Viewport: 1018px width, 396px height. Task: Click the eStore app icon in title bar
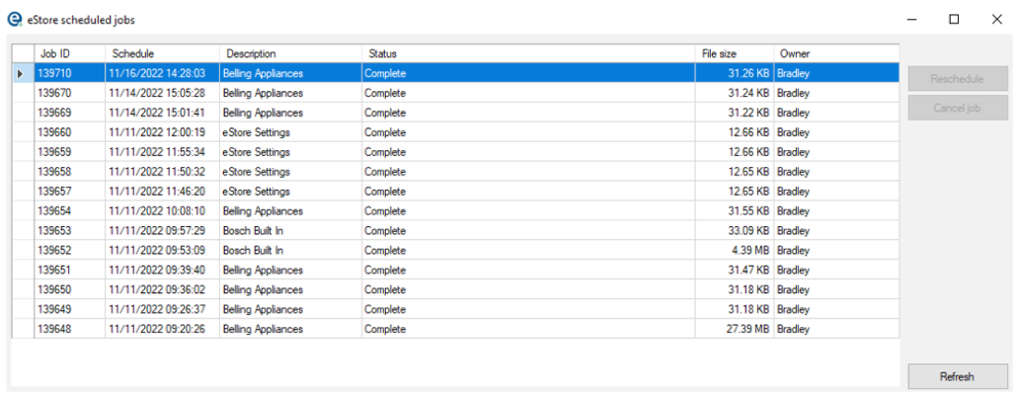point(14,20)
